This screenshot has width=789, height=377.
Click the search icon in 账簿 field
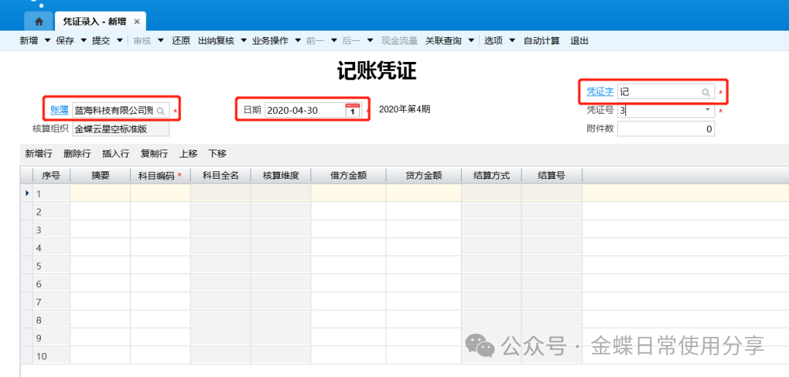coord(161,111)
